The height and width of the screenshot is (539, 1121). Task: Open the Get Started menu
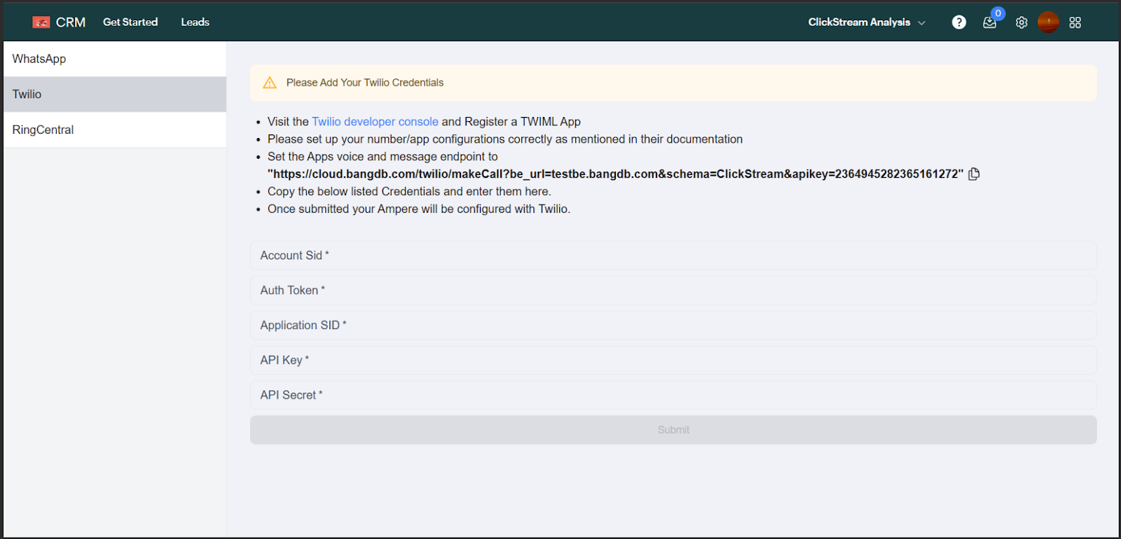[x=130, y=22]
